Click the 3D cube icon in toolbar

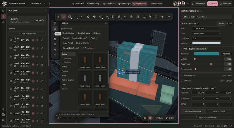pyautogui.click(x=162, y=17)
